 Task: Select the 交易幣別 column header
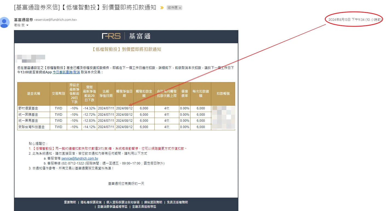click(58, 94)
